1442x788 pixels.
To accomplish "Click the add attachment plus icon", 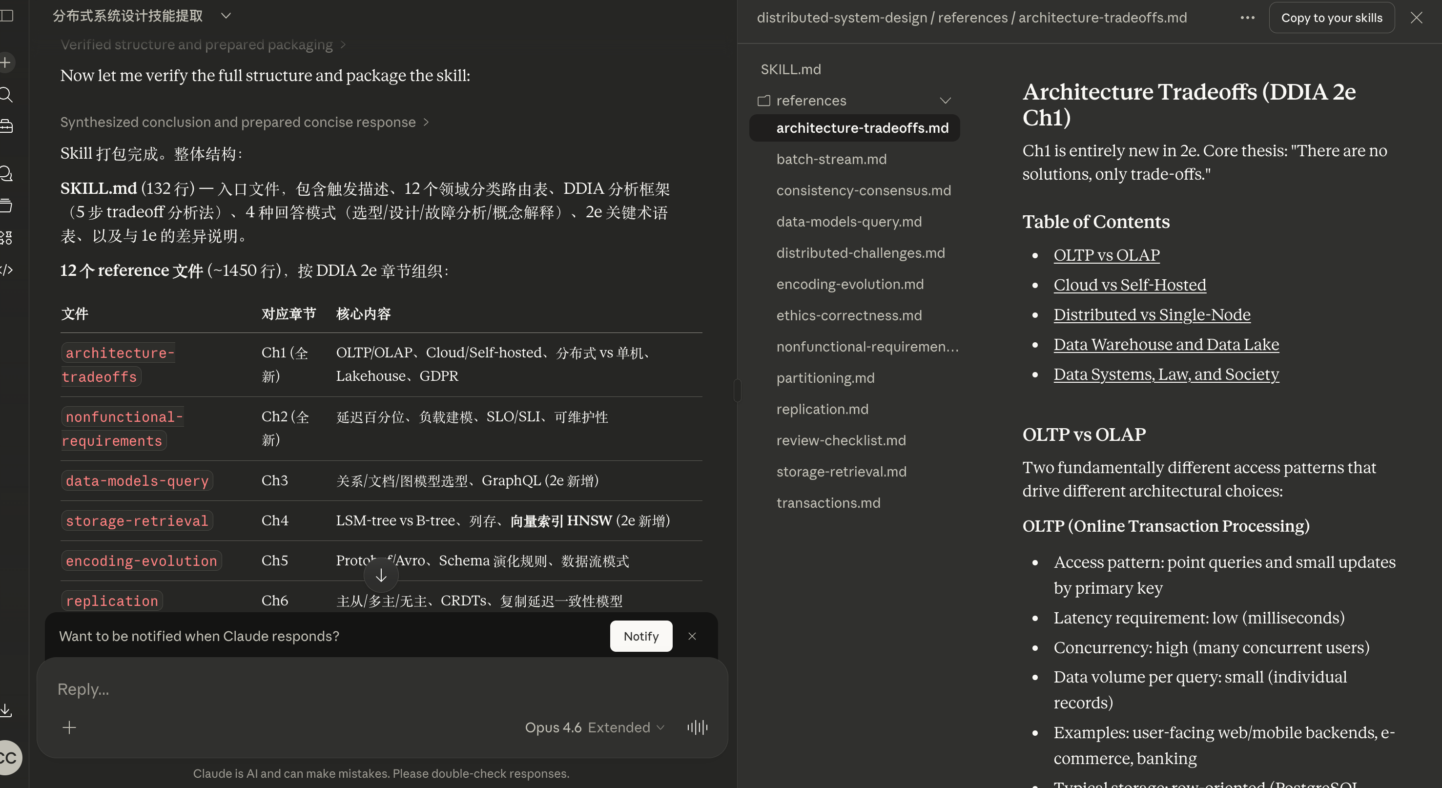I will click(69, 727).
